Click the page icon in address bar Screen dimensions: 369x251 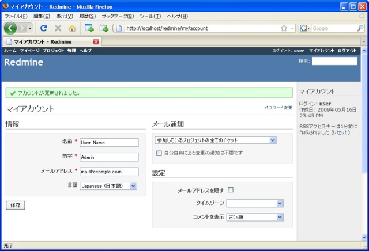tap(119, 28)
